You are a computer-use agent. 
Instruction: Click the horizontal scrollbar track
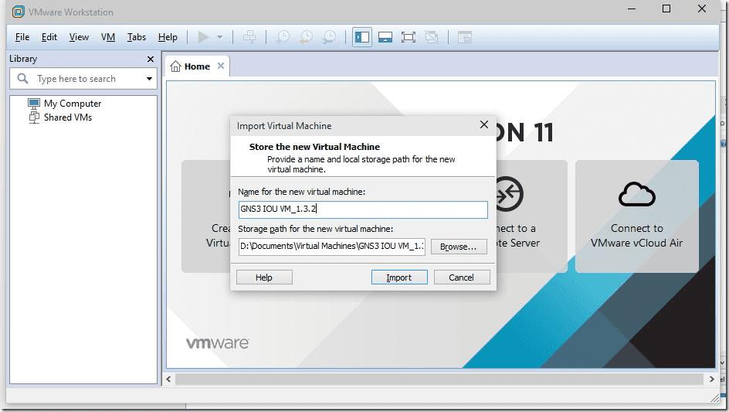click(439, 380)
